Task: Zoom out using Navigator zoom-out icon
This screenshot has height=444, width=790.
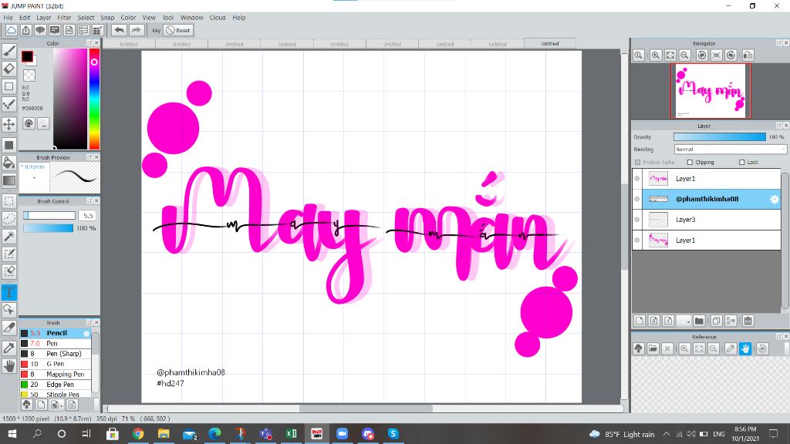Action: pos(684,55)
